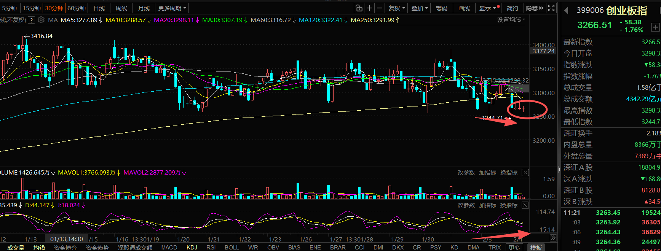The height and width of the screenshot is (251, 661).
Task: Toggle the 简约 display mode
Action: click(x=512, y=8)
